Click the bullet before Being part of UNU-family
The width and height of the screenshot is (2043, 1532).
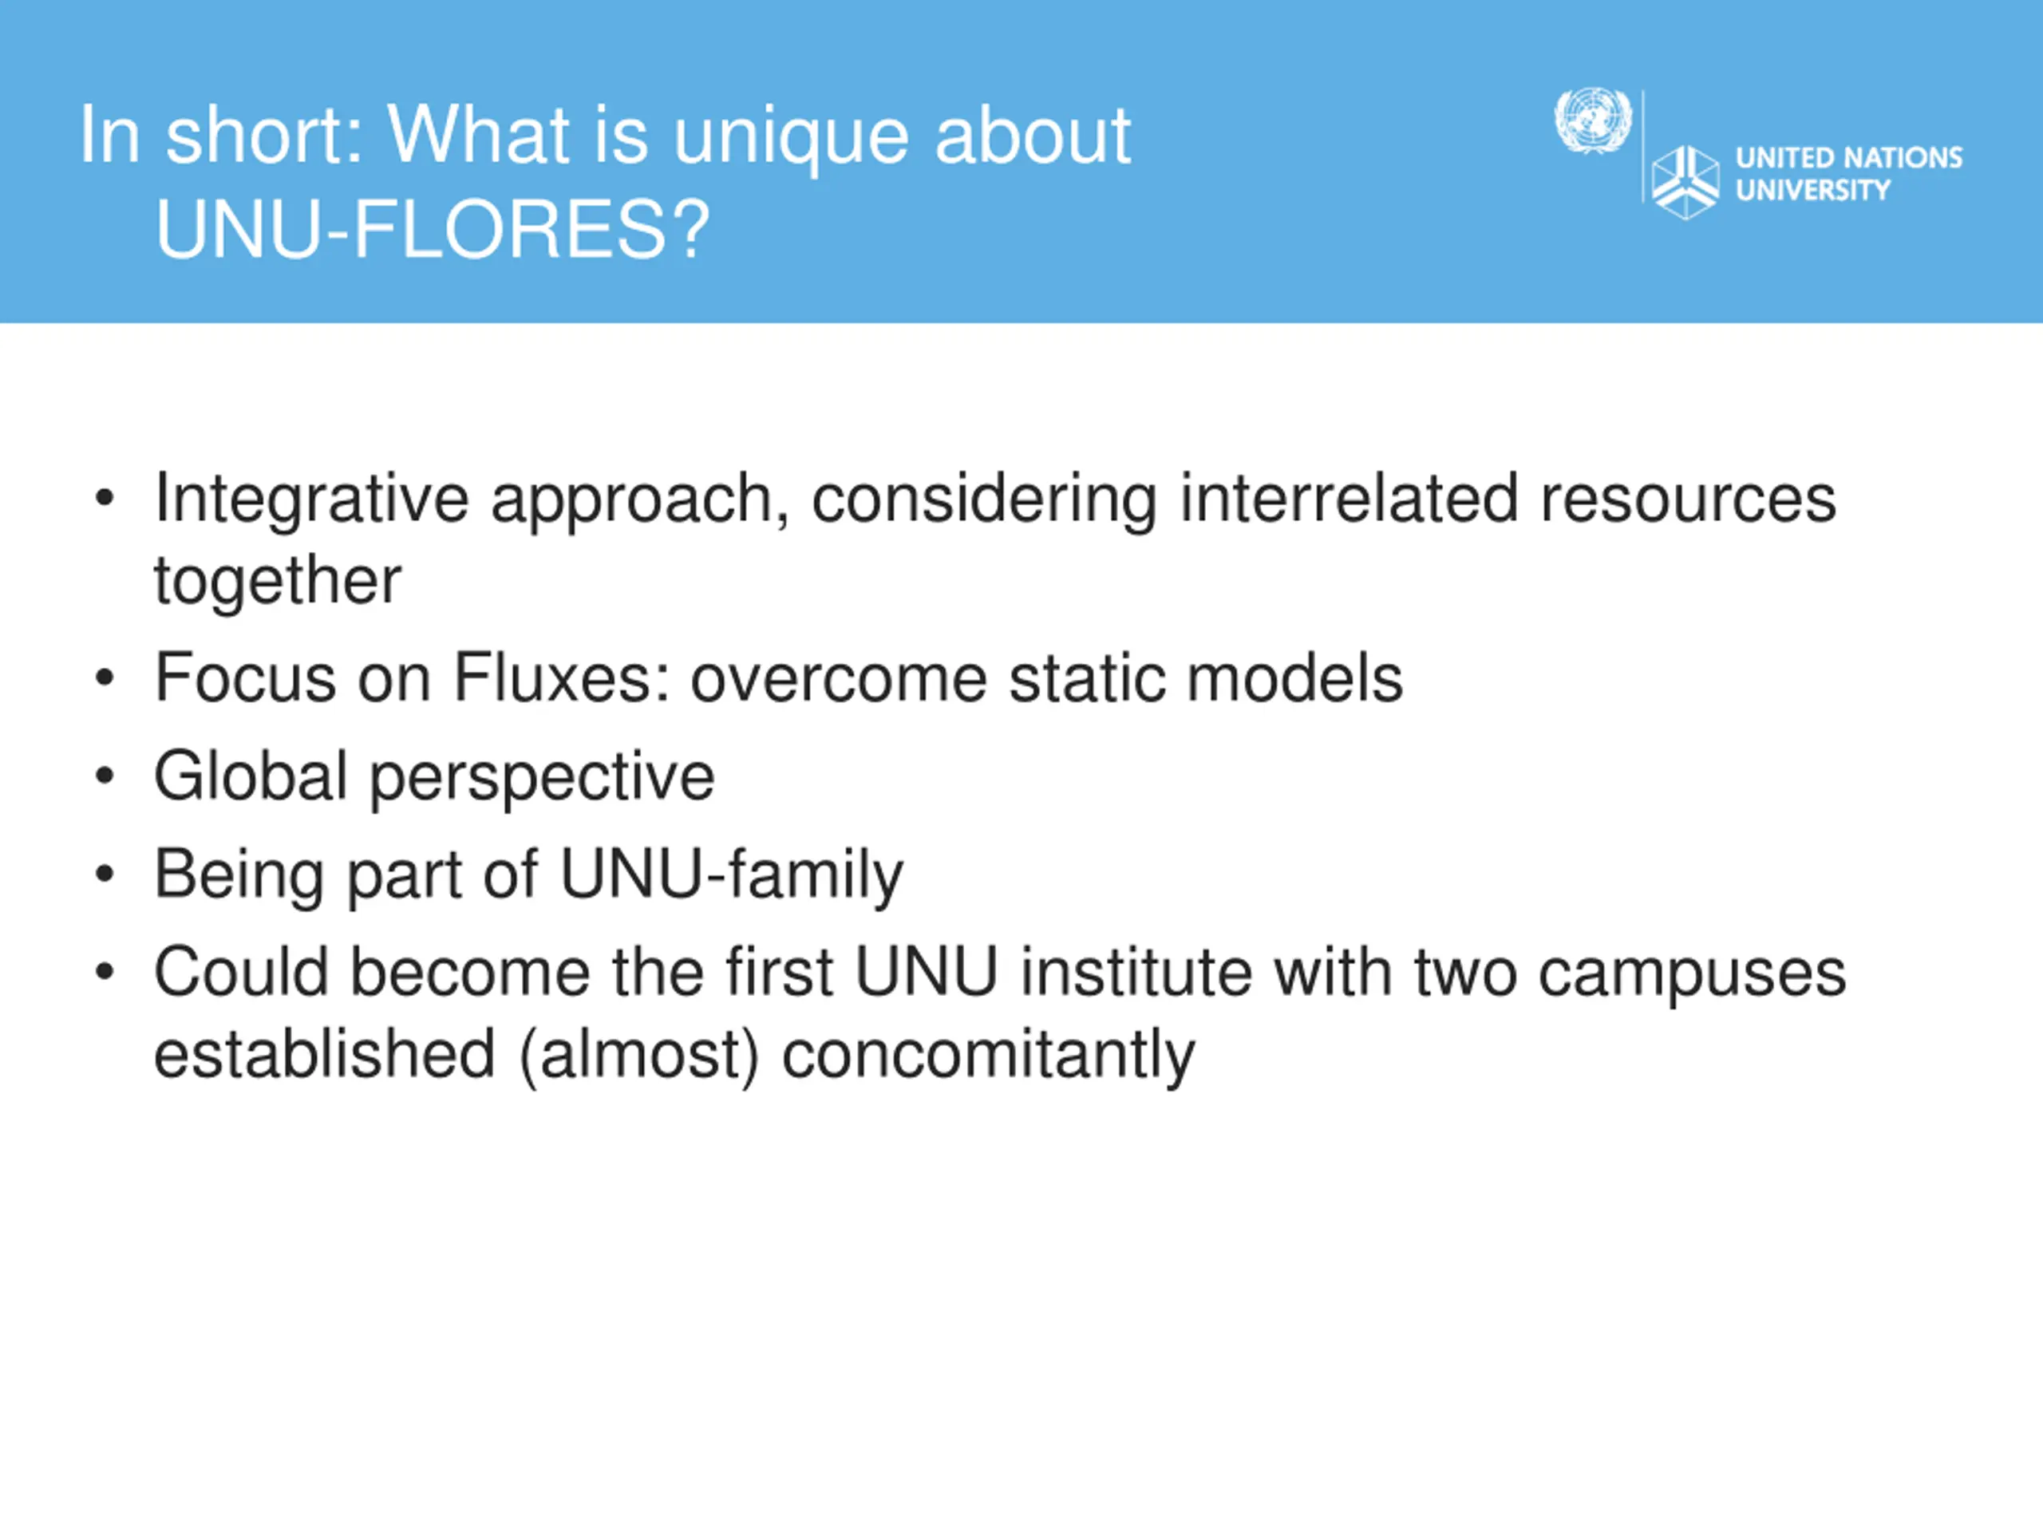(105, 875)
